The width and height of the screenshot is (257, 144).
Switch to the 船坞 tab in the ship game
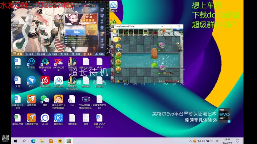point(30,54)
